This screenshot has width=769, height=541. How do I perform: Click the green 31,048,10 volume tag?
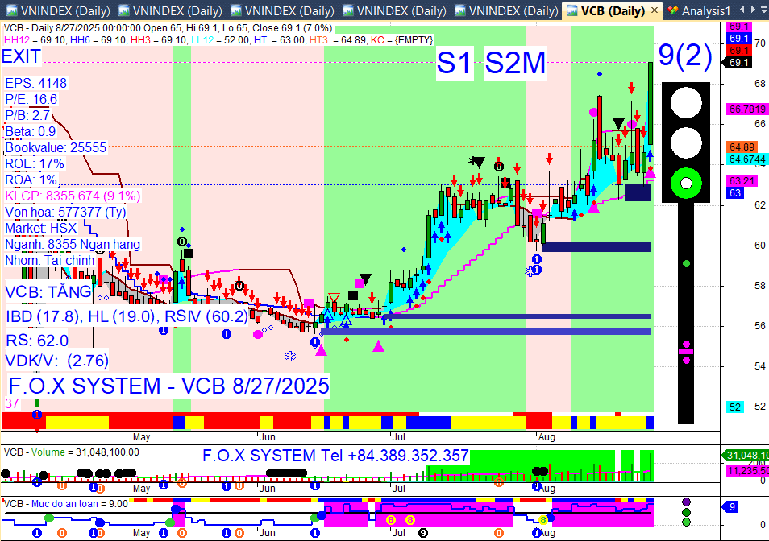(746, 456)
